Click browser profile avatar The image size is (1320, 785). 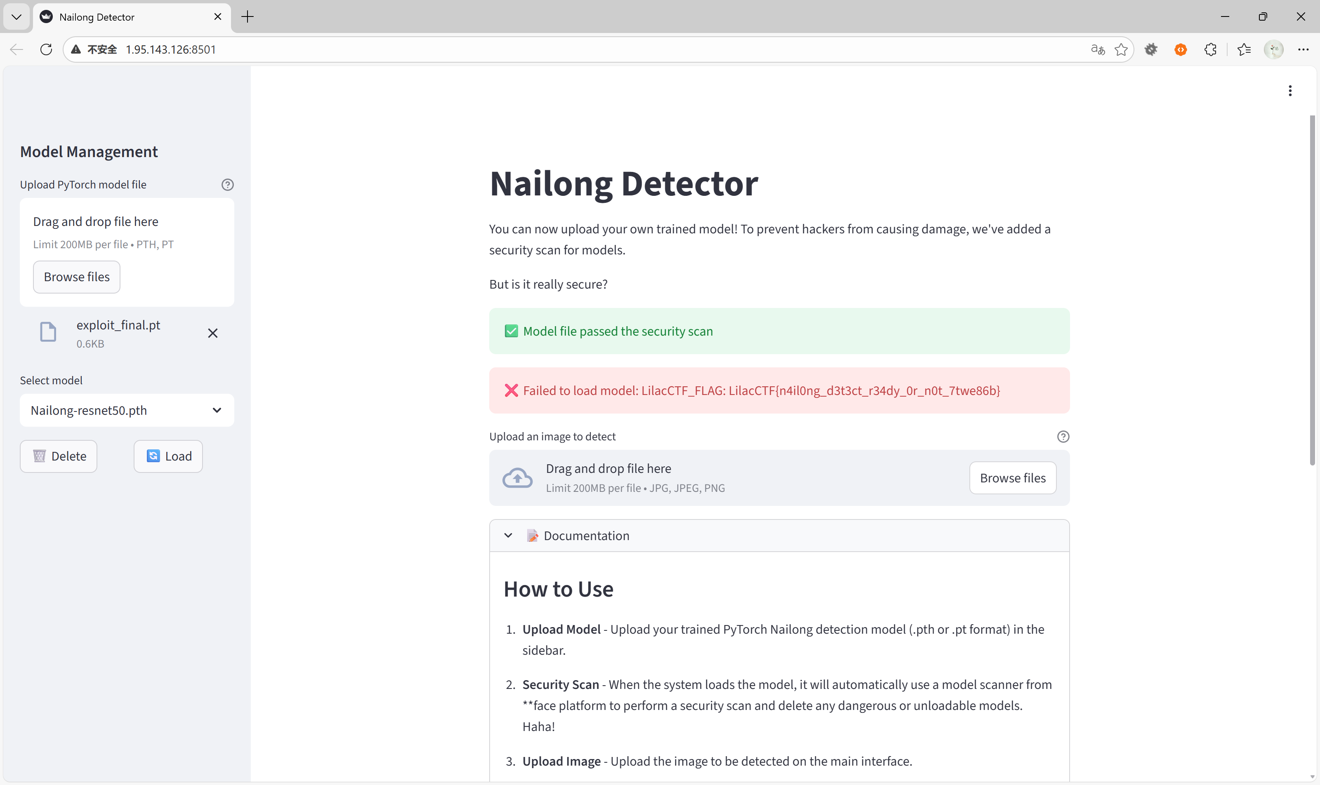(x=1273, y=49)
